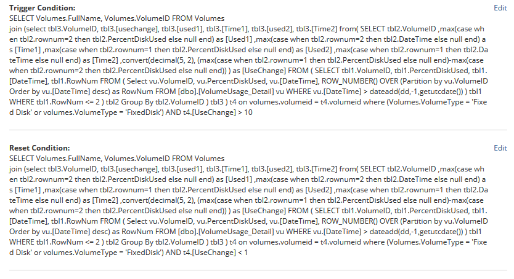The image size is (514, 279).
Task: Click 'dateadd(dd,-1,getutcdate())' in reset query
Action: pos(416,232)
